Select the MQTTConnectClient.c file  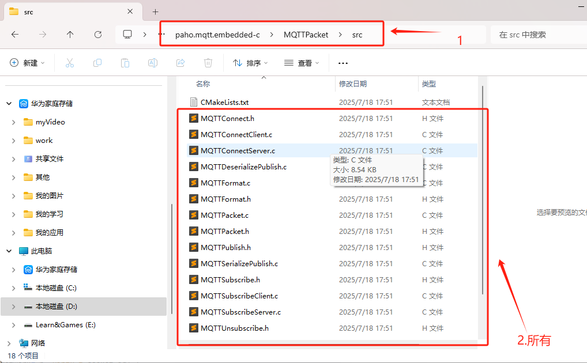[332, 134]
